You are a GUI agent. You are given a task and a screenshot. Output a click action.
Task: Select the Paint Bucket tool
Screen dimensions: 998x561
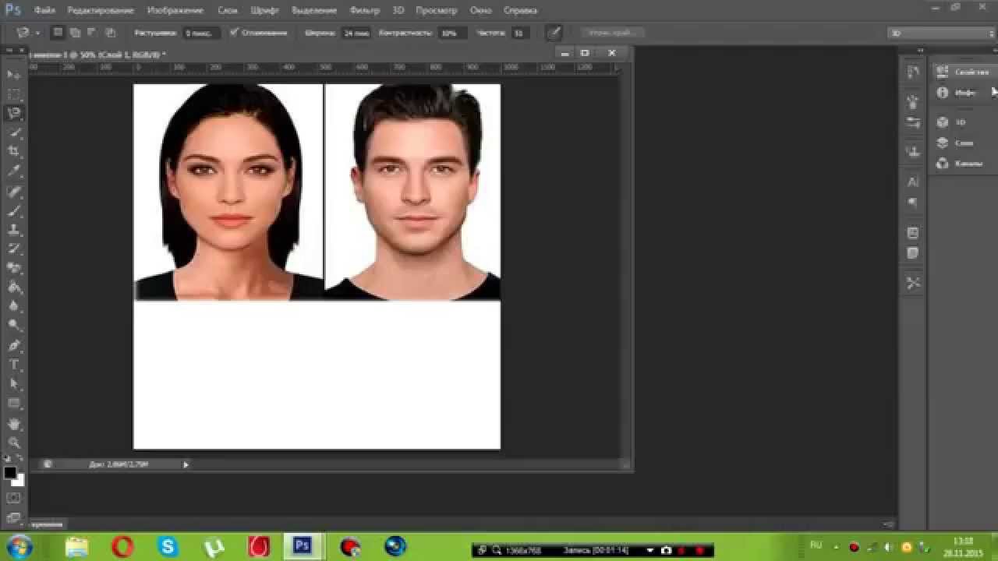14,288
